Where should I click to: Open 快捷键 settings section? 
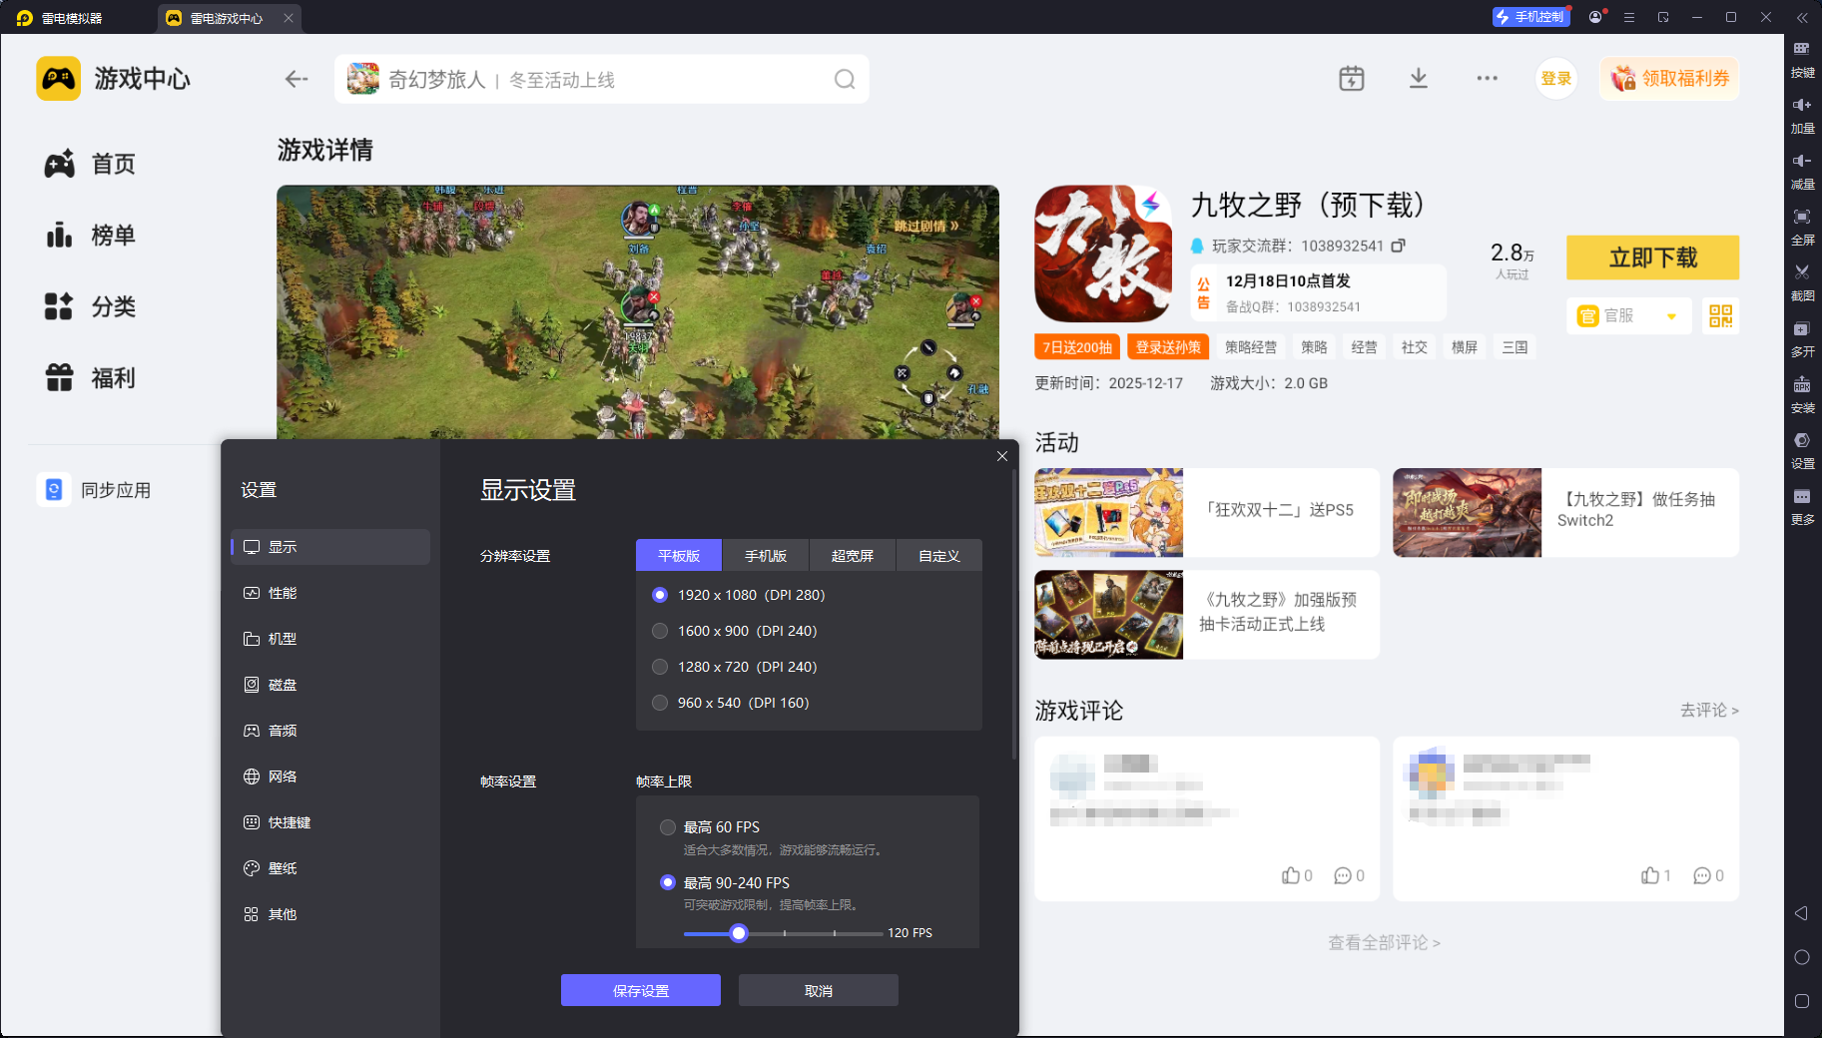tap(330, 822)
